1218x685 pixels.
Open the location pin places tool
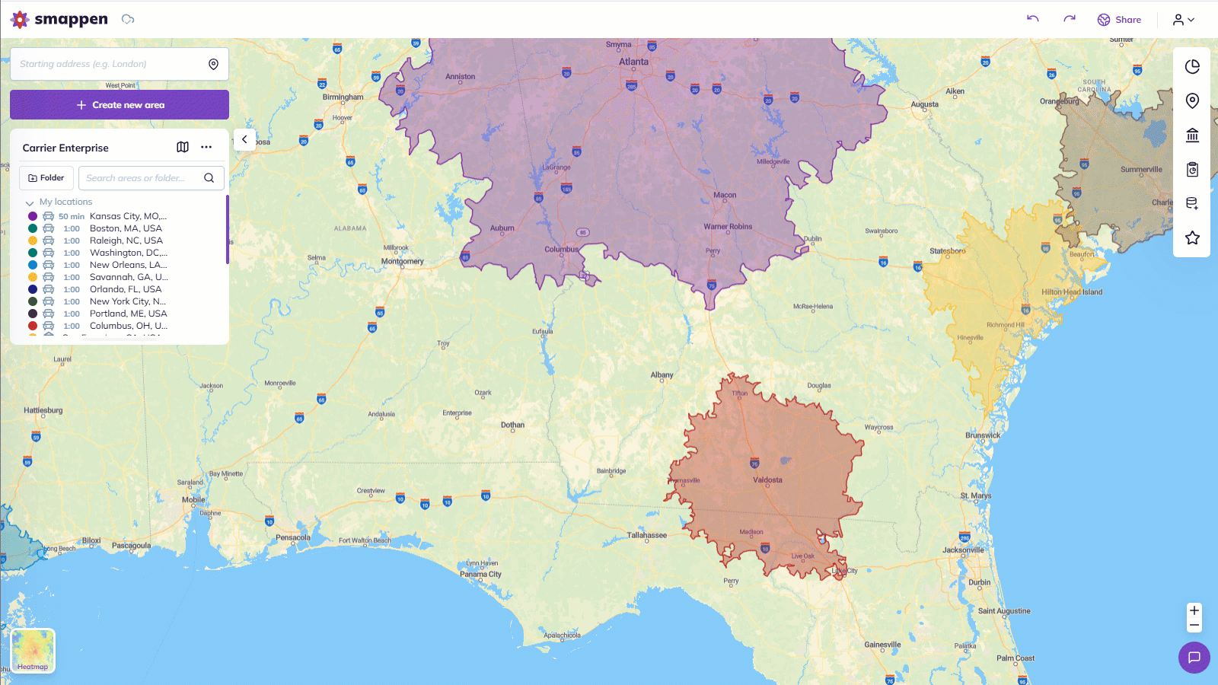[1192, 100]
